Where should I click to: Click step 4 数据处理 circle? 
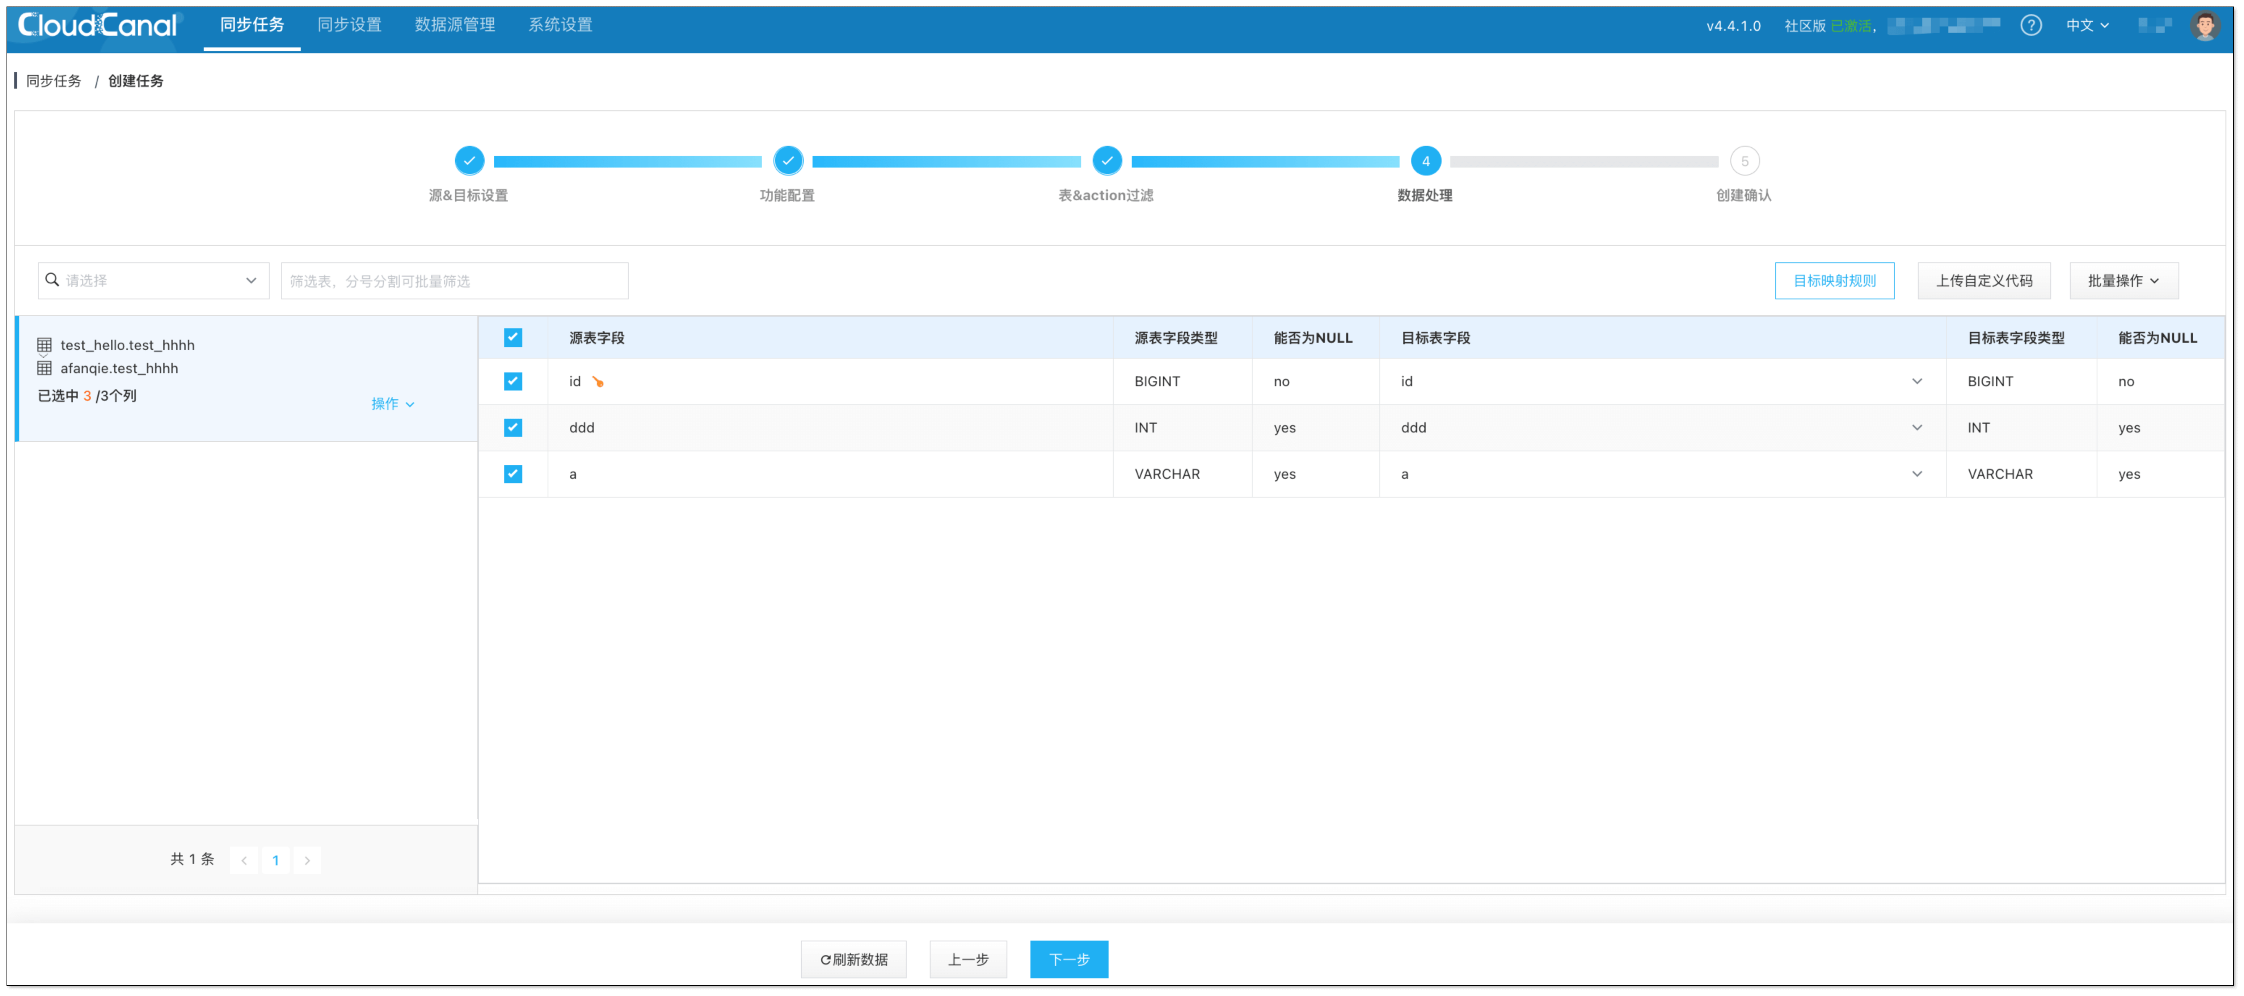click(x=1425, y=161)
